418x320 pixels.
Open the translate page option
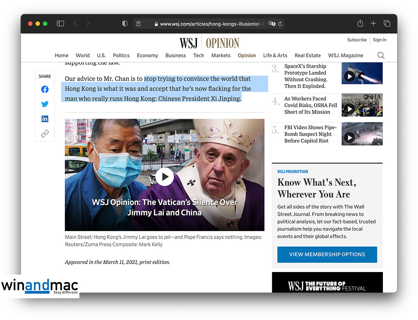pos(272,24)
